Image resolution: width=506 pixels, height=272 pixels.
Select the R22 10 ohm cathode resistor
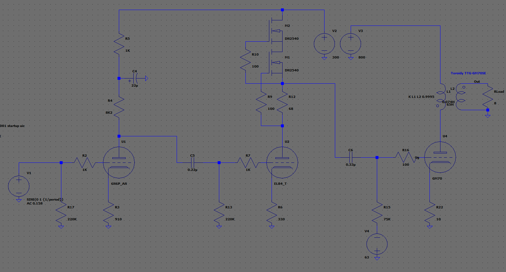point(429,213)
